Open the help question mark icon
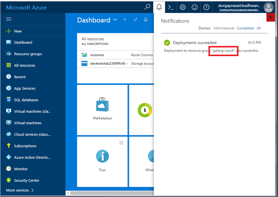The width and height of the screenshot is (278, 197). click(206, 7)
